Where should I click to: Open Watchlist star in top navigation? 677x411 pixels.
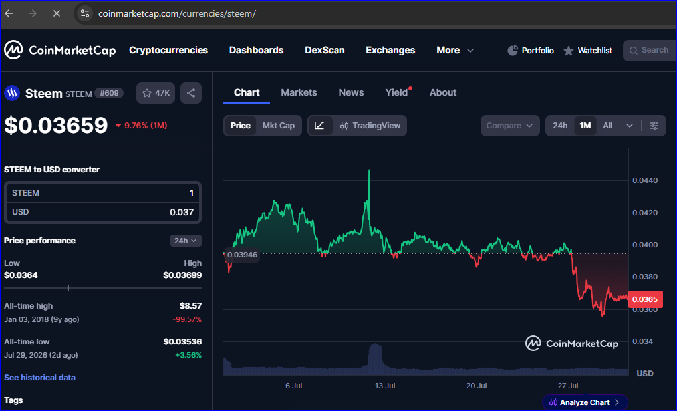point(588,51)
